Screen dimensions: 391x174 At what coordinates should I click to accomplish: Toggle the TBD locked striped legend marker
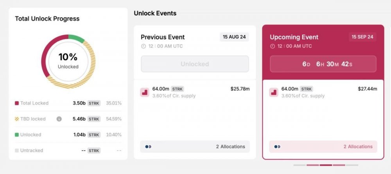pos(17,119)
